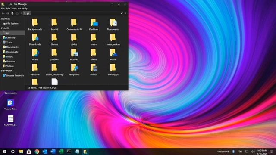Select Documents in Places sidebar
Screen dimensions: 276x155
[x=13, y=47]
